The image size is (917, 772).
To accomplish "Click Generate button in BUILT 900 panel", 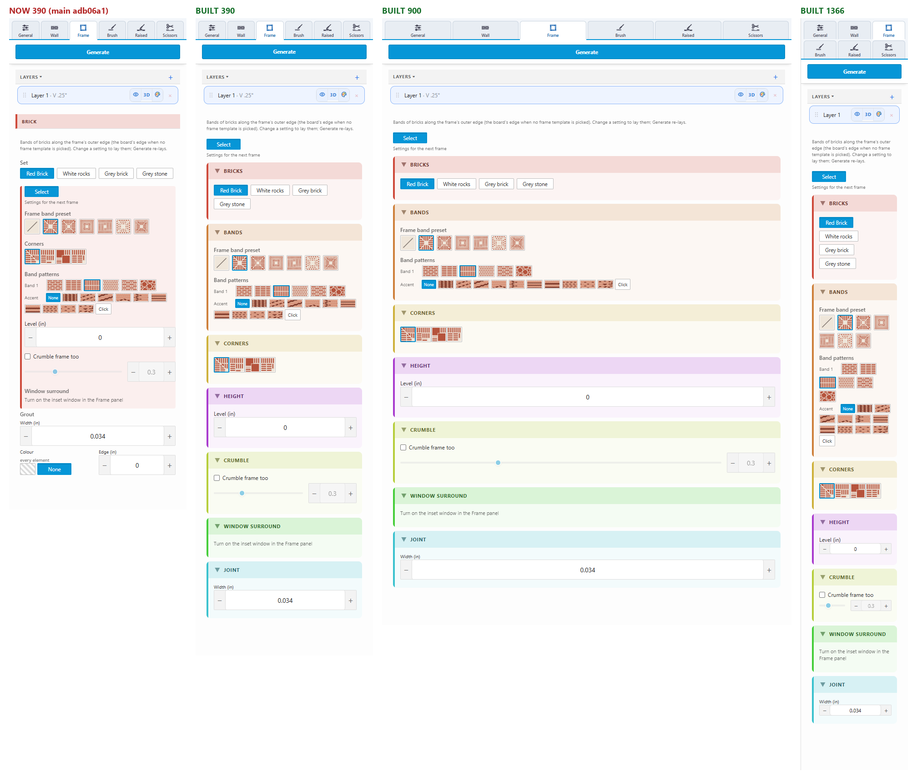I will [x=587, y=52].
